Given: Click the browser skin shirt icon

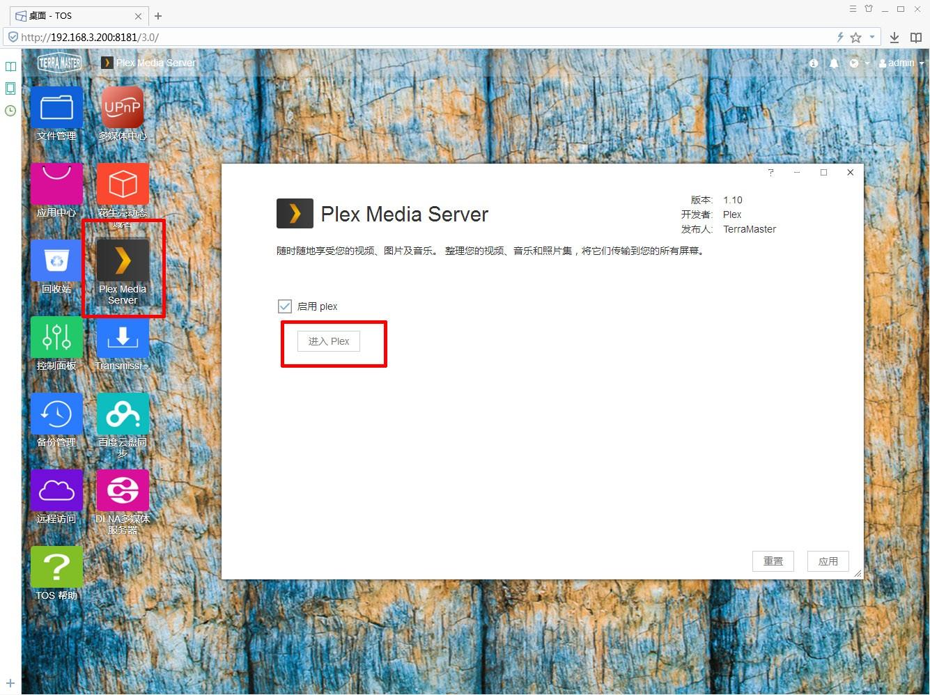Looking at the screenshot, I should 869,9.
